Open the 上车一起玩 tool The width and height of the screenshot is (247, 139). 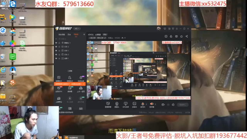[x=81, y=89]
